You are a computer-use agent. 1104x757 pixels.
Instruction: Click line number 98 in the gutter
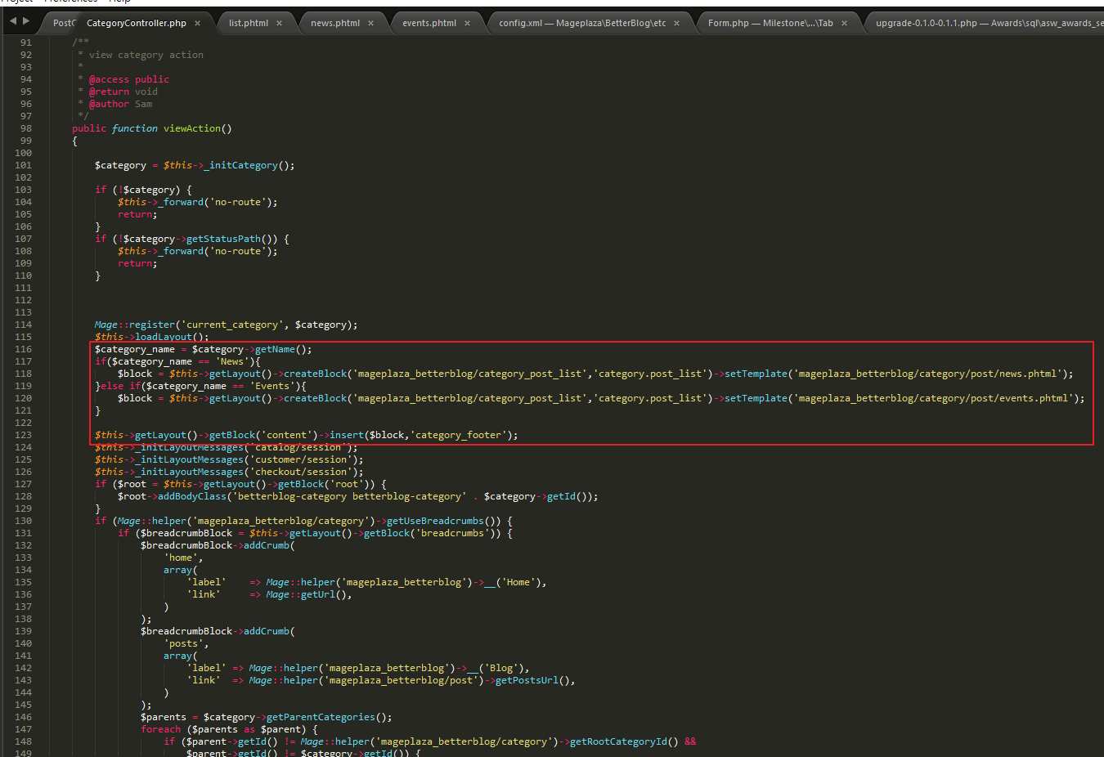26,128
